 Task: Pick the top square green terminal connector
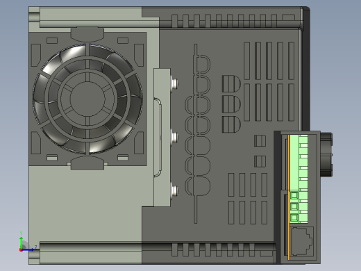pos(294,195)
